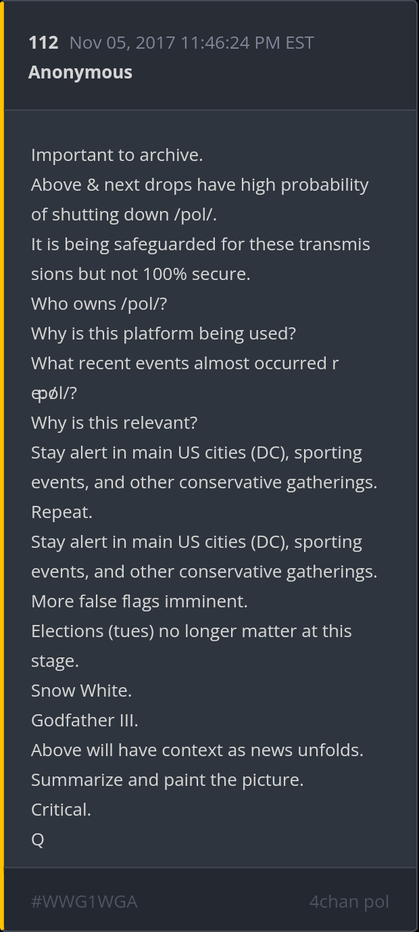Image resolution: width=419 pixels, height=932 pixels.
Task: Click the 4chan pol source label
Action: coord(349,902)
